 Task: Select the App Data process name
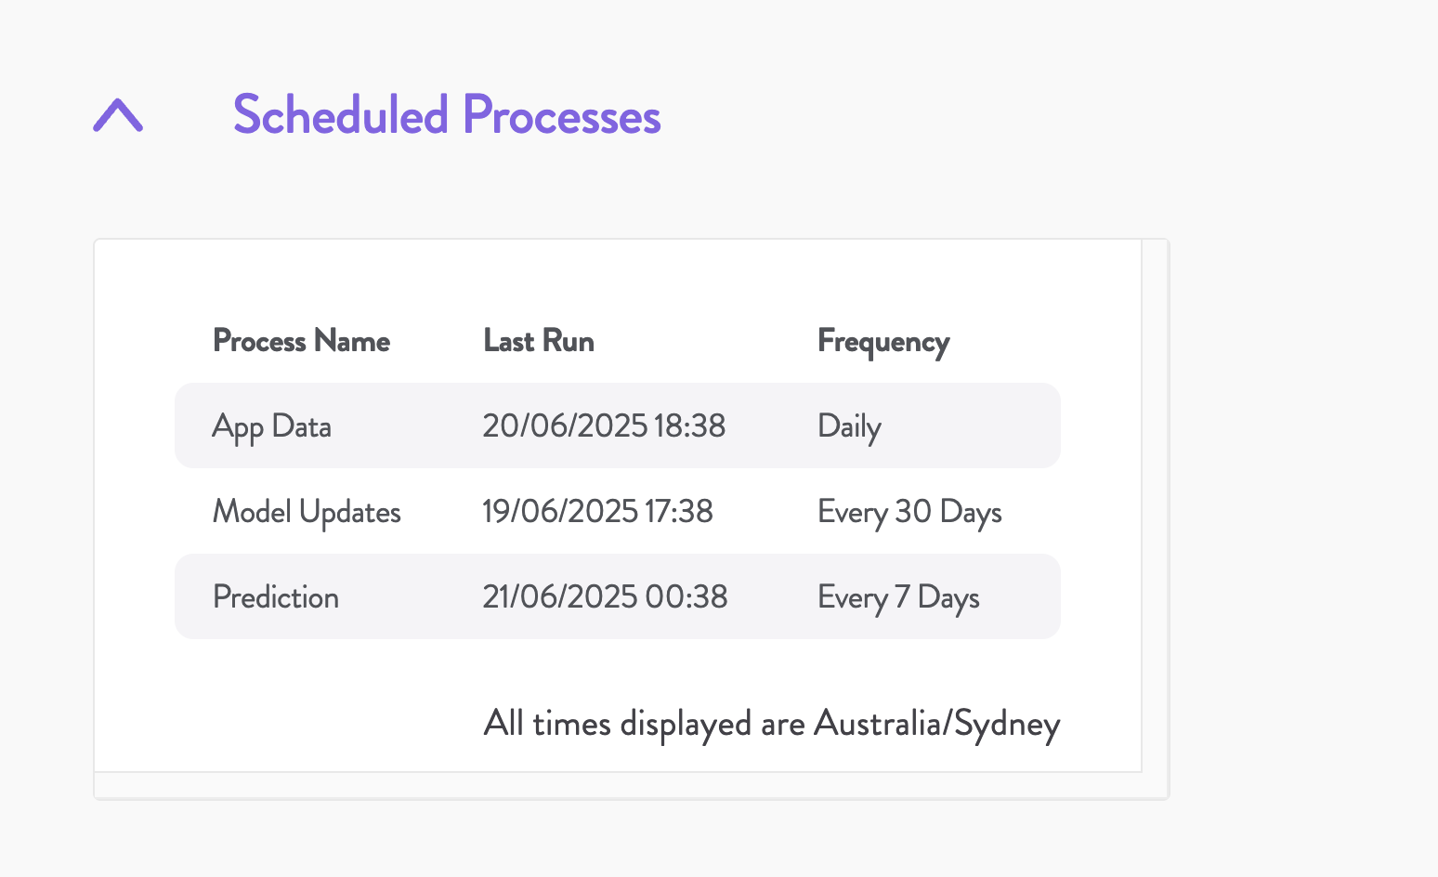tap(271, 426)
